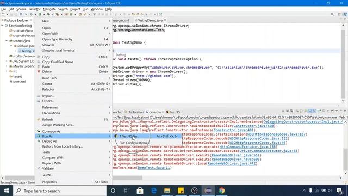The height and width of the screenshot is (196, 348).
Task: Click the Save toolbar icon
Action: (x=11, y=14)
